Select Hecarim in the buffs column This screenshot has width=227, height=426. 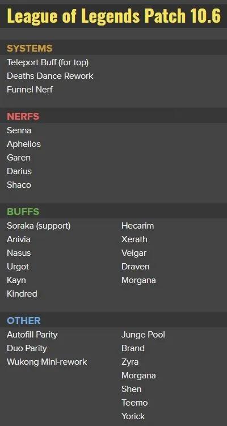point(137,226)
